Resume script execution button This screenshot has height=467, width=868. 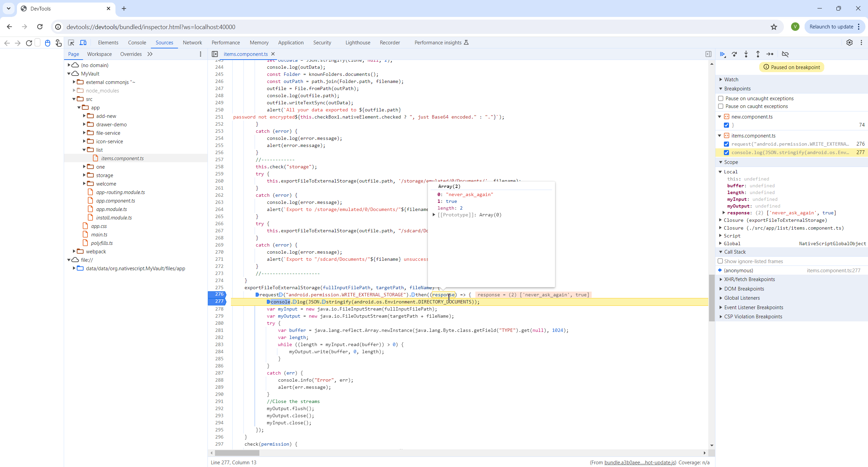723,54
